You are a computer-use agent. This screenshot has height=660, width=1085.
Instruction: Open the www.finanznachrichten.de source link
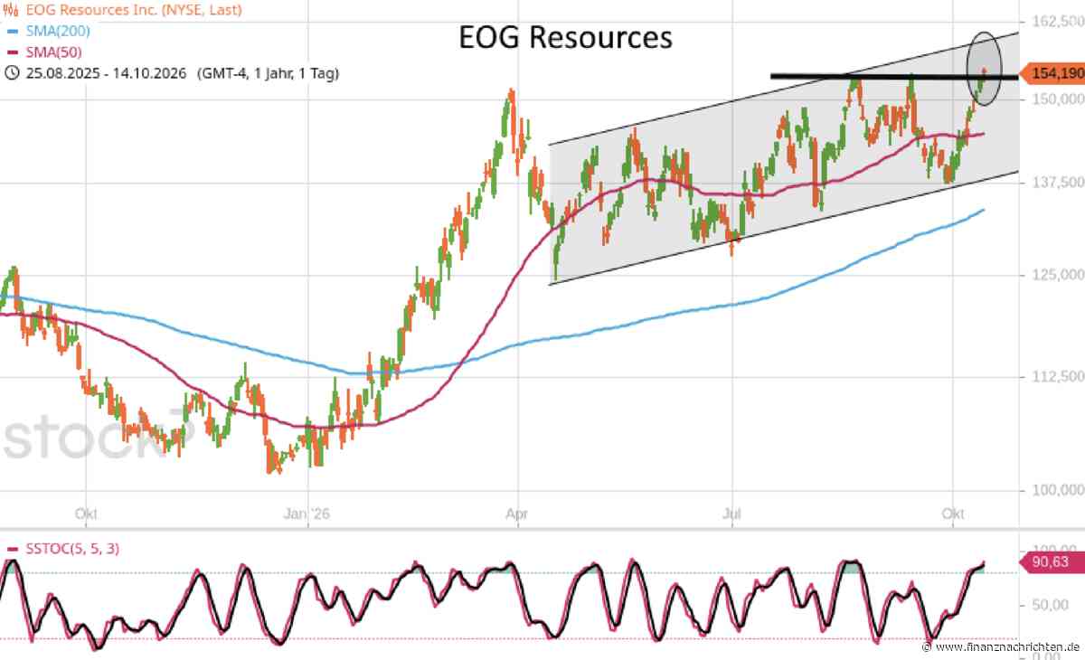pos(1005,647)
